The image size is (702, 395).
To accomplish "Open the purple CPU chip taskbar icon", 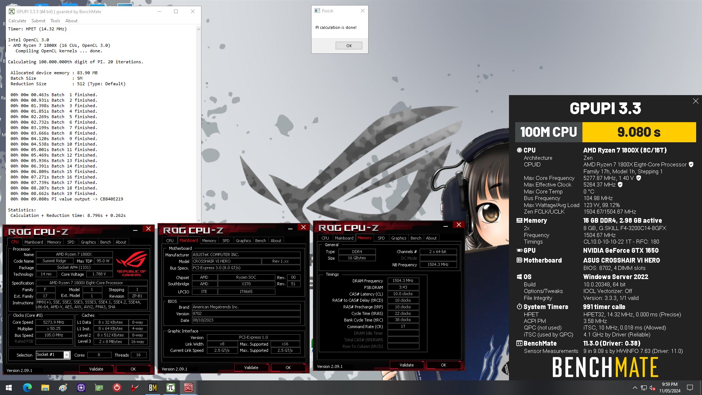I will 81,388.
